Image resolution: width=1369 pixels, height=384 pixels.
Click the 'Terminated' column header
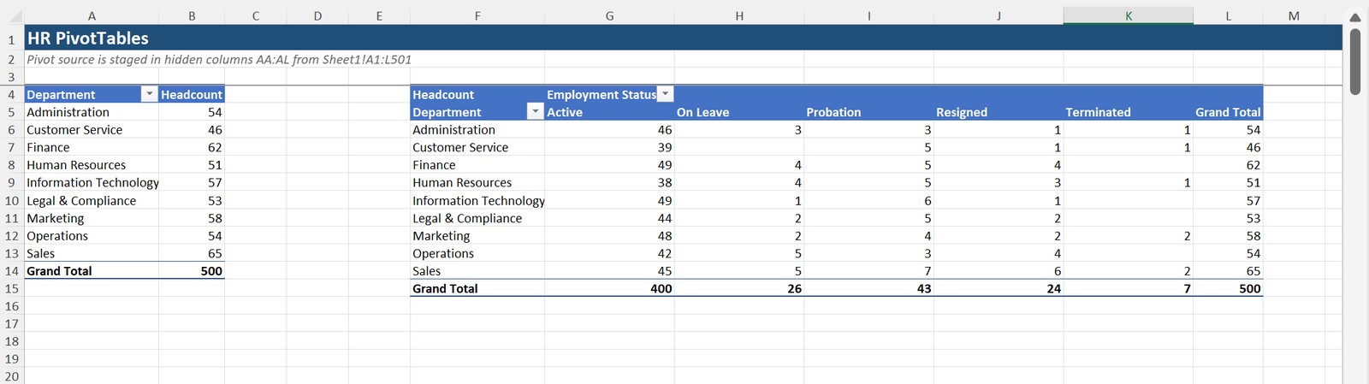tap(1129, 112)
